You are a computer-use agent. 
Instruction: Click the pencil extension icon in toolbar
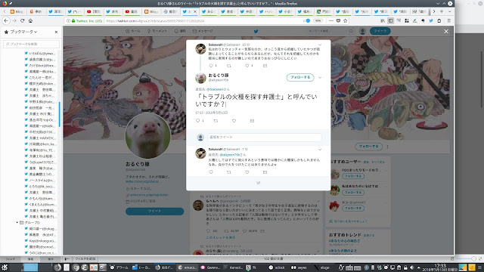tap(415, 20)
